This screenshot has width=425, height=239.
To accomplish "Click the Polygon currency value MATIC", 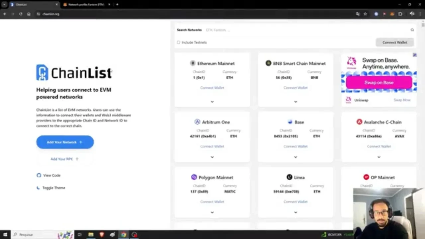I will 230,192.
